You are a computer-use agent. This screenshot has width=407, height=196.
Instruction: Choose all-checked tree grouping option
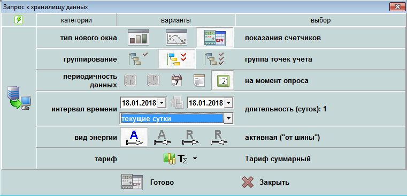214,59
